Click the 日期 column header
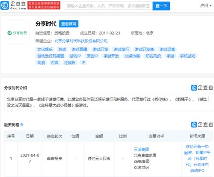This screenshot has height=177, width=214. [x=30, y=136]
